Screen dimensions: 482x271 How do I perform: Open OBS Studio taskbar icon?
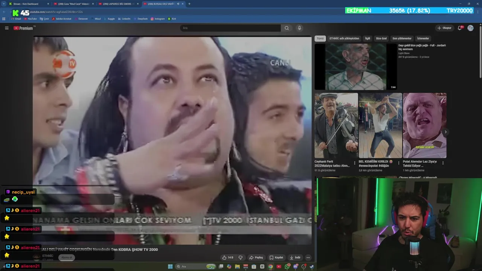pos(304,266)
